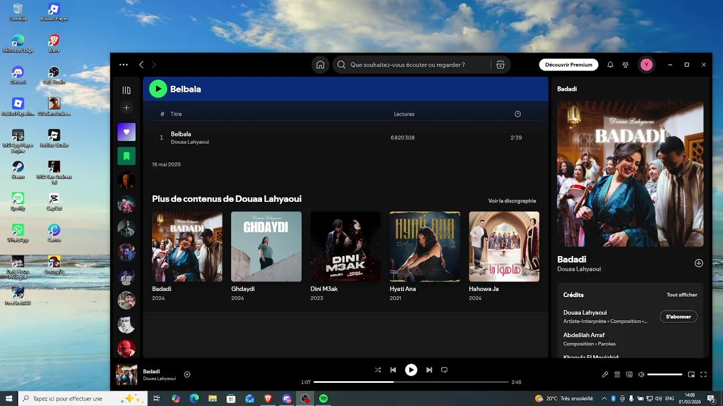Open the mini player
The height and width of the screenshot is (406, 723).
point(691,374)
